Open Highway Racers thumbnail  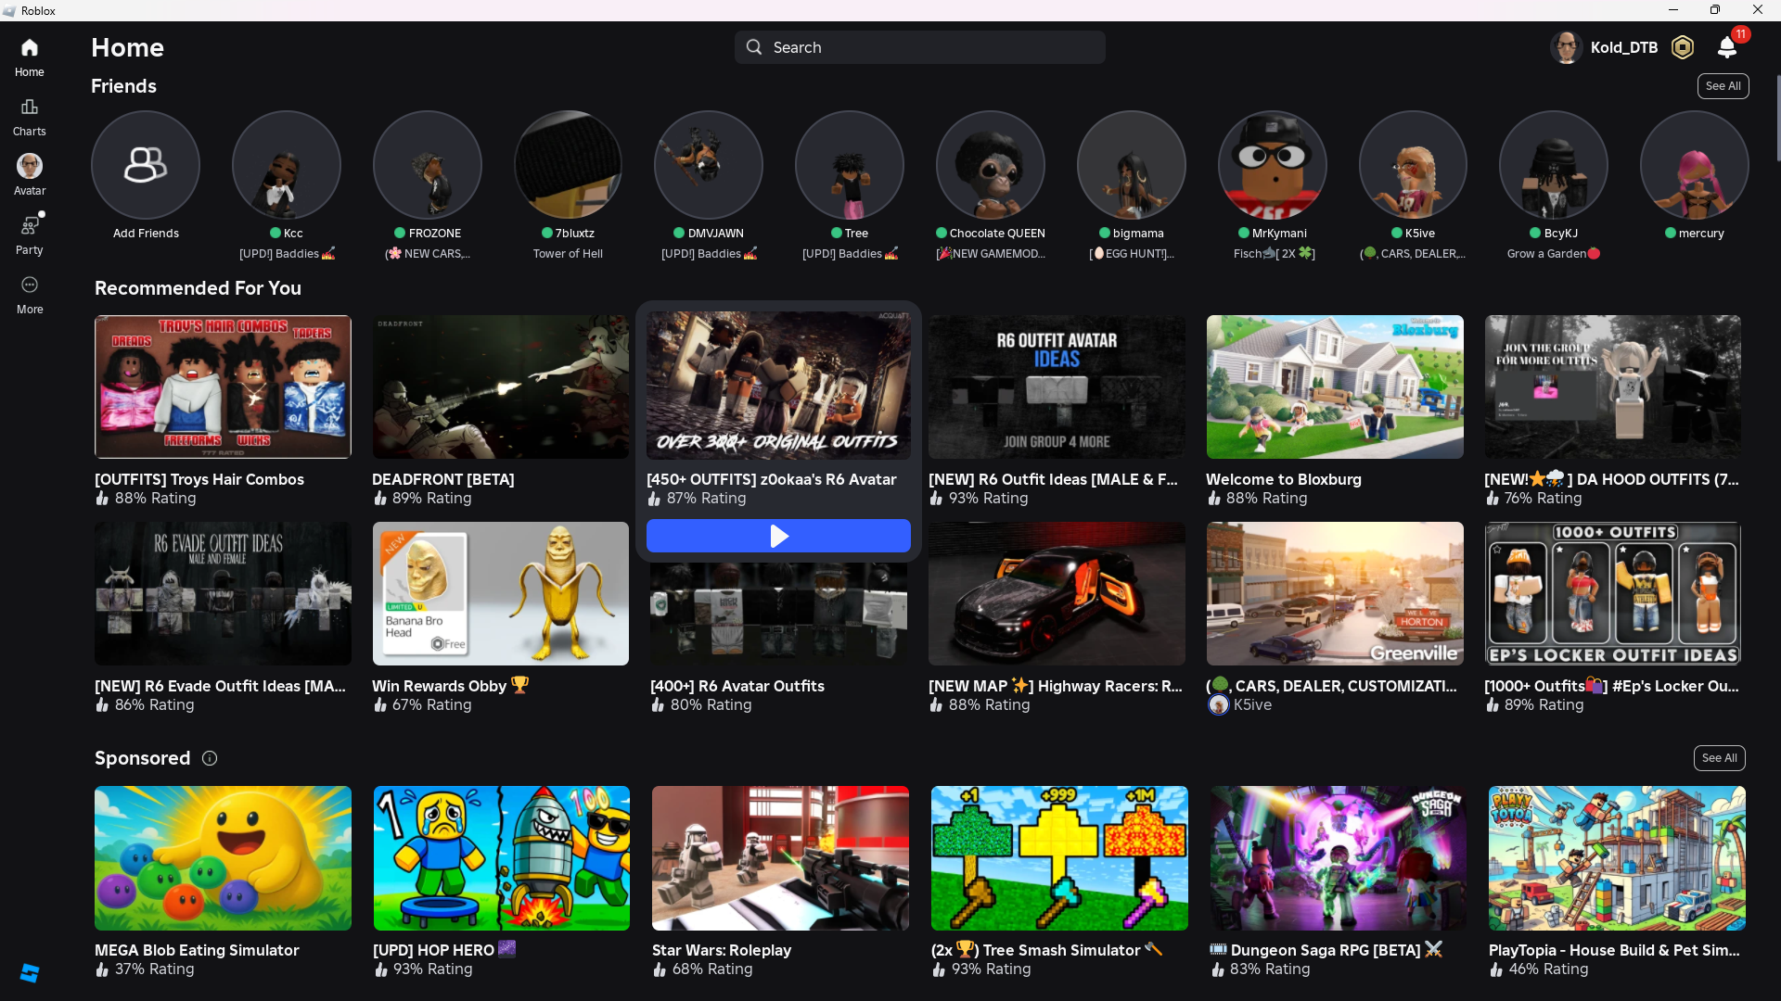(x=1057, y=593)
